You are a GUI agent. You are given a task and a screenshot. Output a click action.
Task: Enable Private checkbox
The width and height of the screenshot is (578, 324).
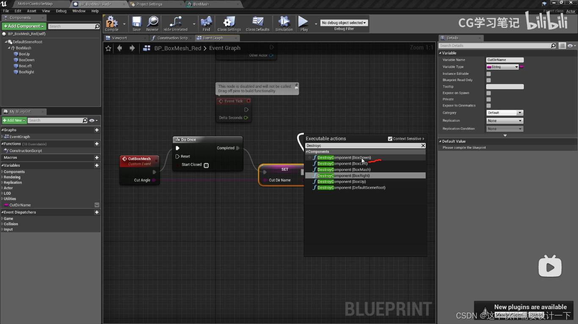pyautogui.click(x=489, y=99)
